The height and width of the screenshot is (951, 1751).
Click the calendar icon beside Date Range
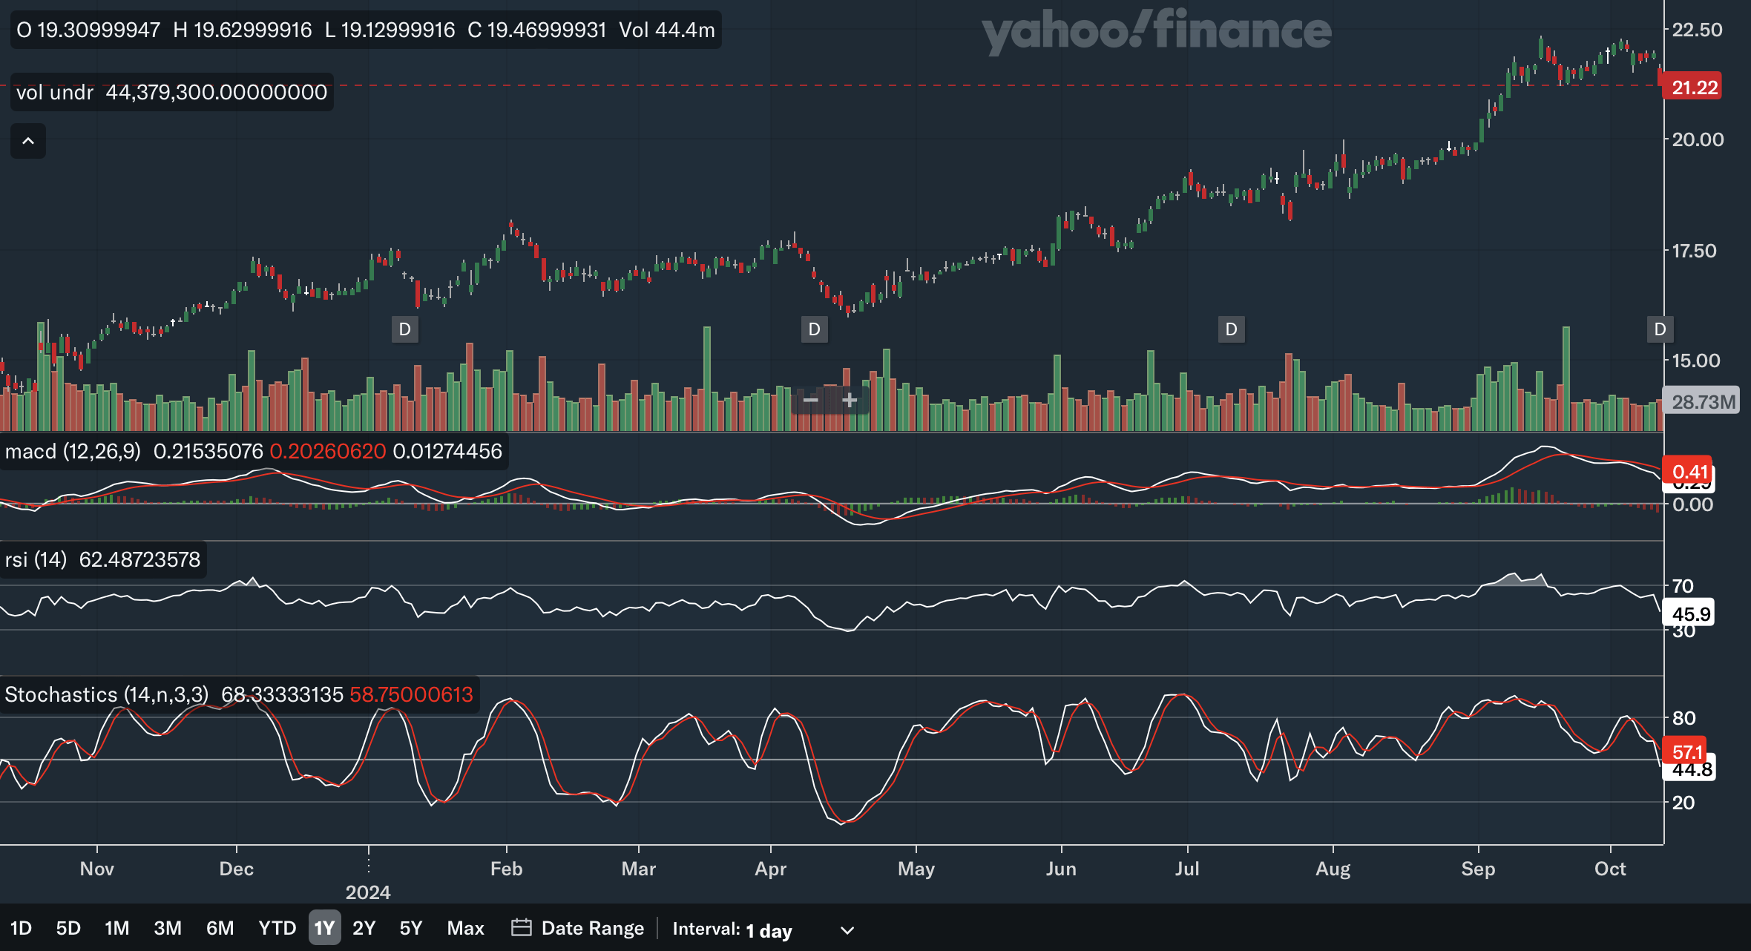tap(521, 928)
